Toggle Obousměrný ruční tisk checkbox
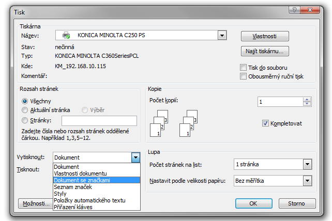Screen dimensions: 332x221 (x=244, y=76)
